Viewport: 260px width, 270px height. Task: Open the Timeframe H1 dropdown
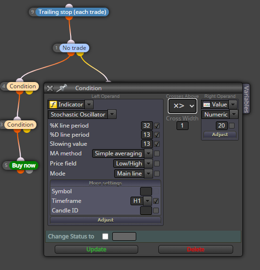(147, 201)
